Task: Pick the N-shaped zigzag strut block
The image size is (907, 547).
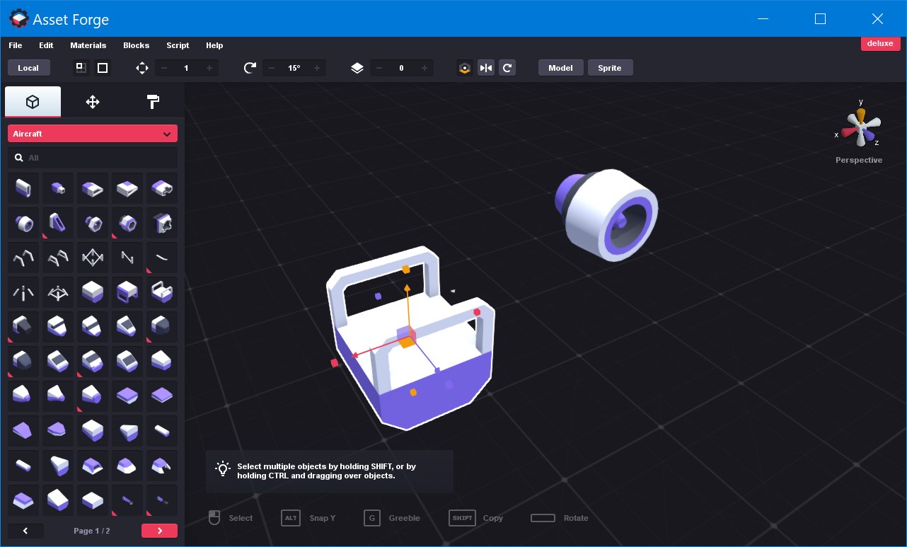Action: (127, 258)
